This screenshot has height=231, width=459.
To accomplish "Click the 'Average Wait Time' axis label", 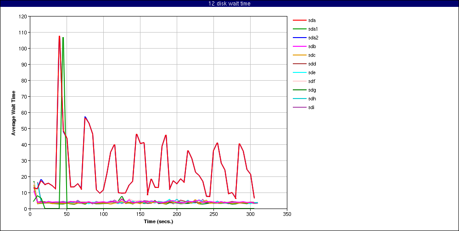I will pos(13,113).
